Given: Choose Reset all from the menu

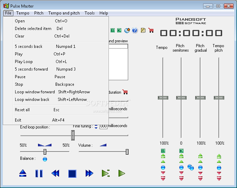Looking at the screenshot, I should coord(61,110).
